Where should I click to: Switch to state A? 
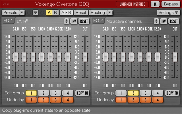[49, 13]
